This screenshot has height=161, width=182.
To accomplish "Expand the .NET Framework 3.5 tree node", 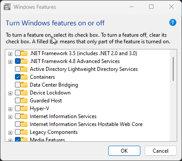I will (x=10, y=54).
